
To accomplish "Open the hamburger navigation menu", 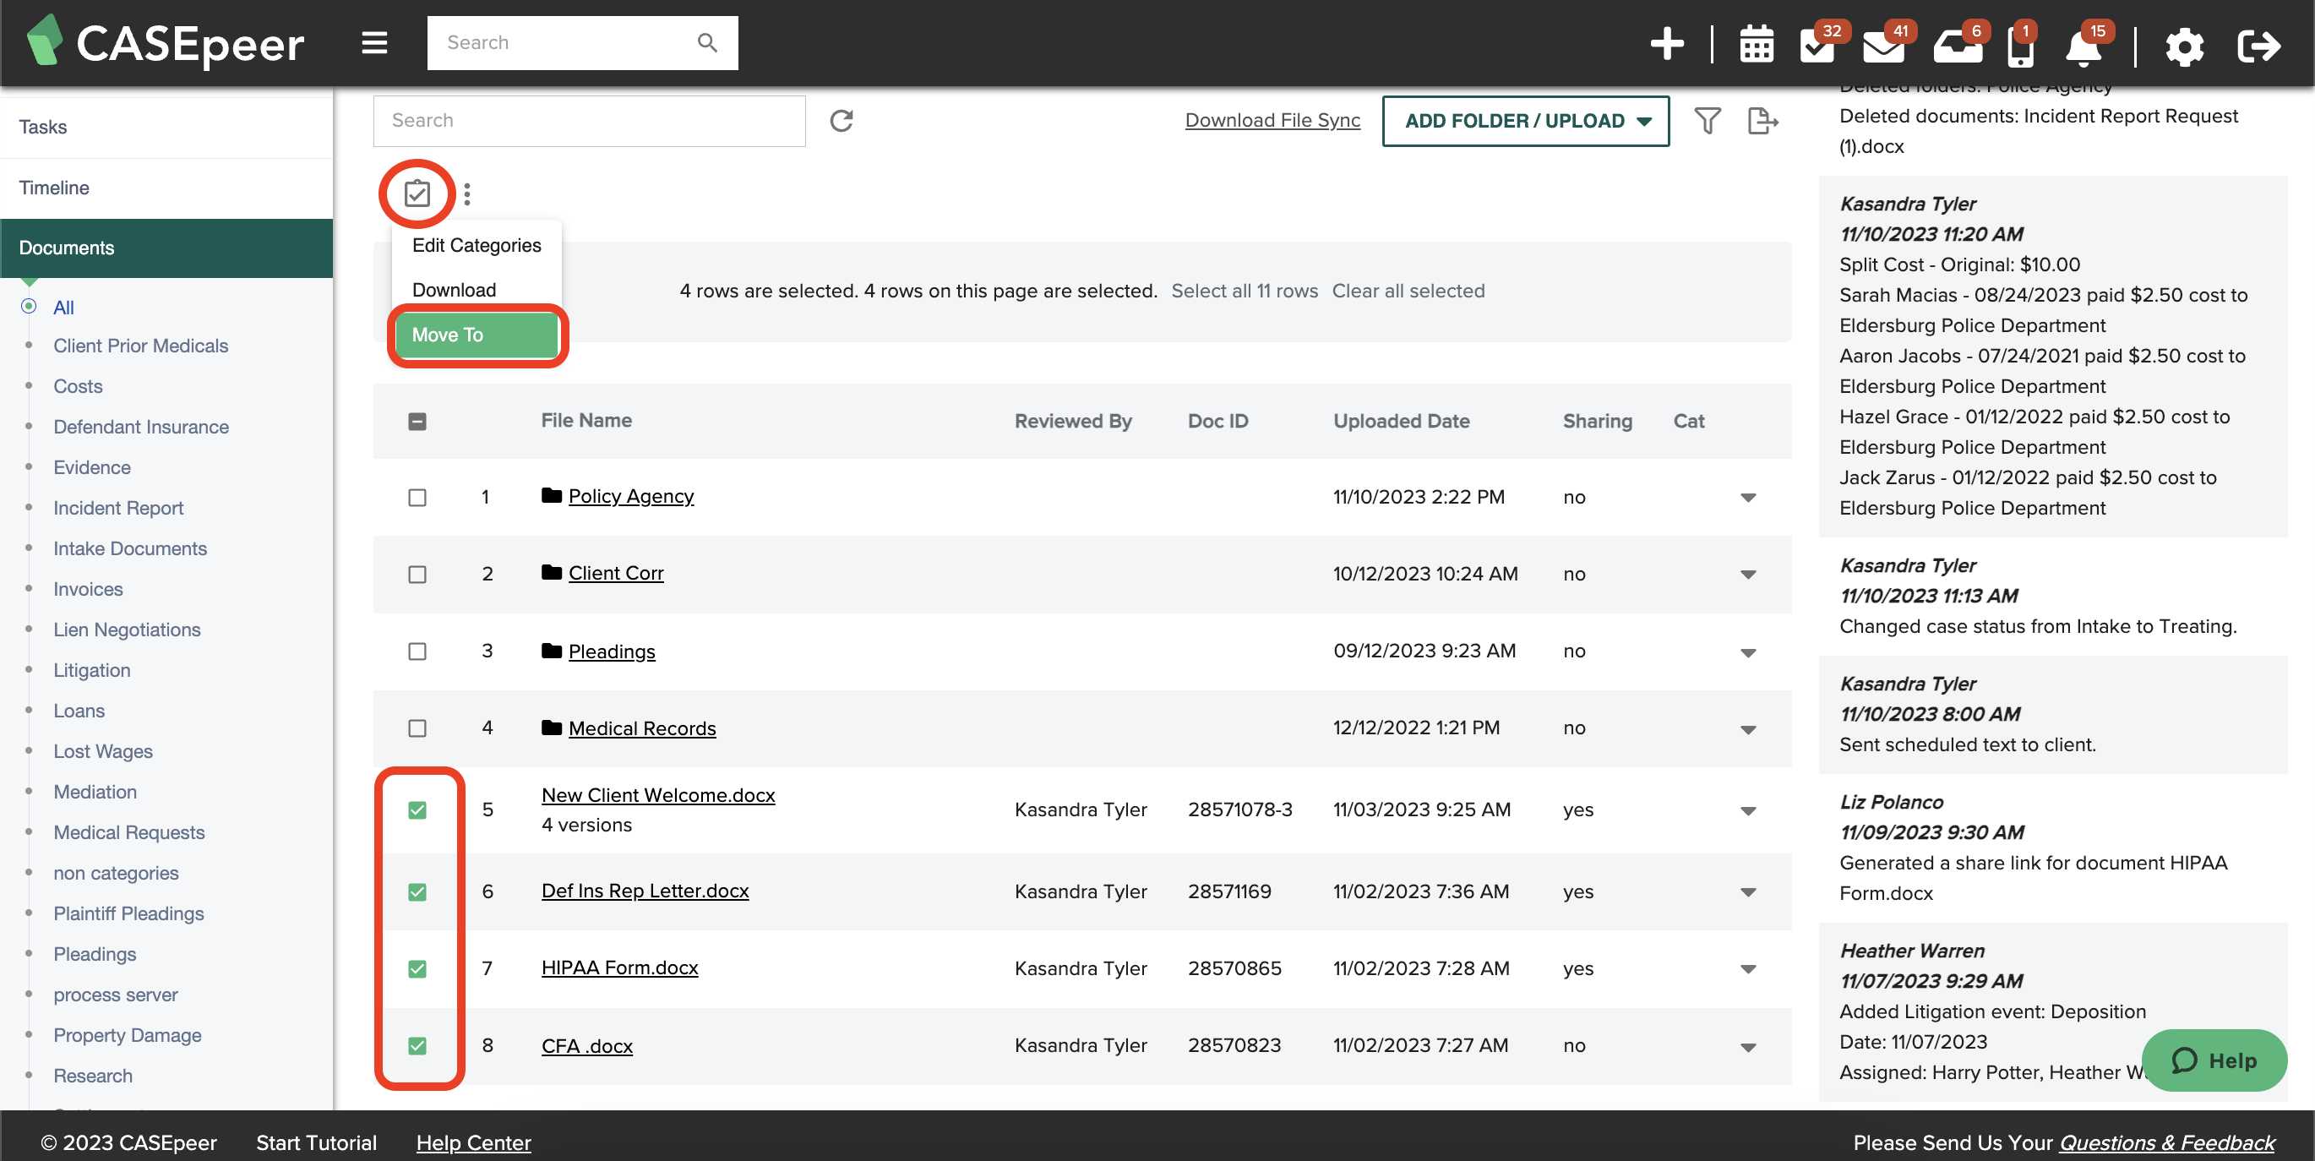I will (x=375, y=42).
